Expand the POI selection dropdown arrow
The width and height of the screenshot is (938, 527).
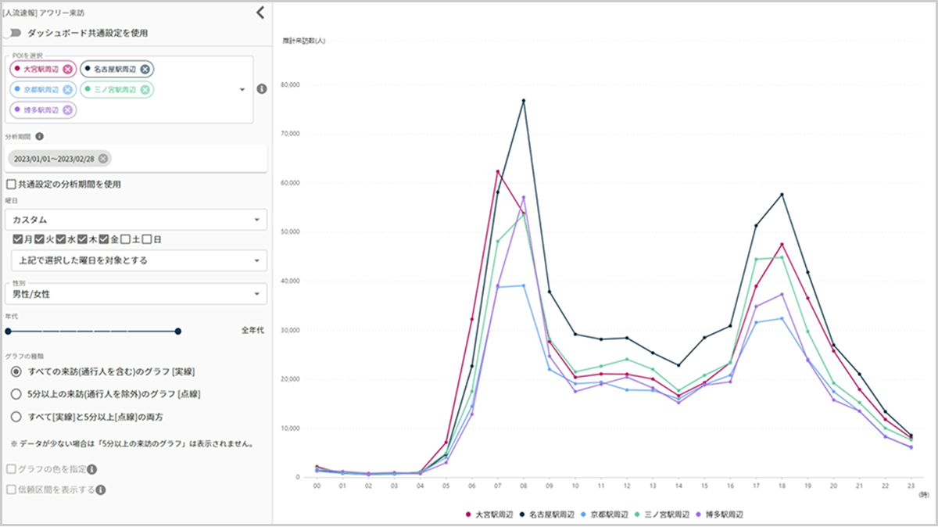tap(242, 89)
